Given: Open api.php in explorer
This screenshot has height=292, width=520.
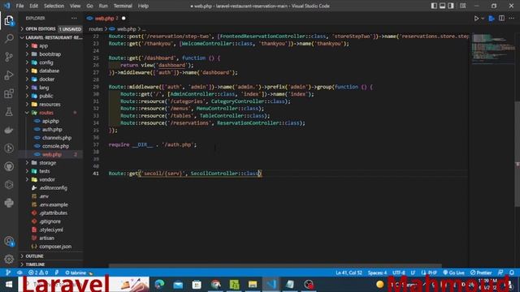Looking at the screenshot, I should pyautogui.click(x=50, y=121).
